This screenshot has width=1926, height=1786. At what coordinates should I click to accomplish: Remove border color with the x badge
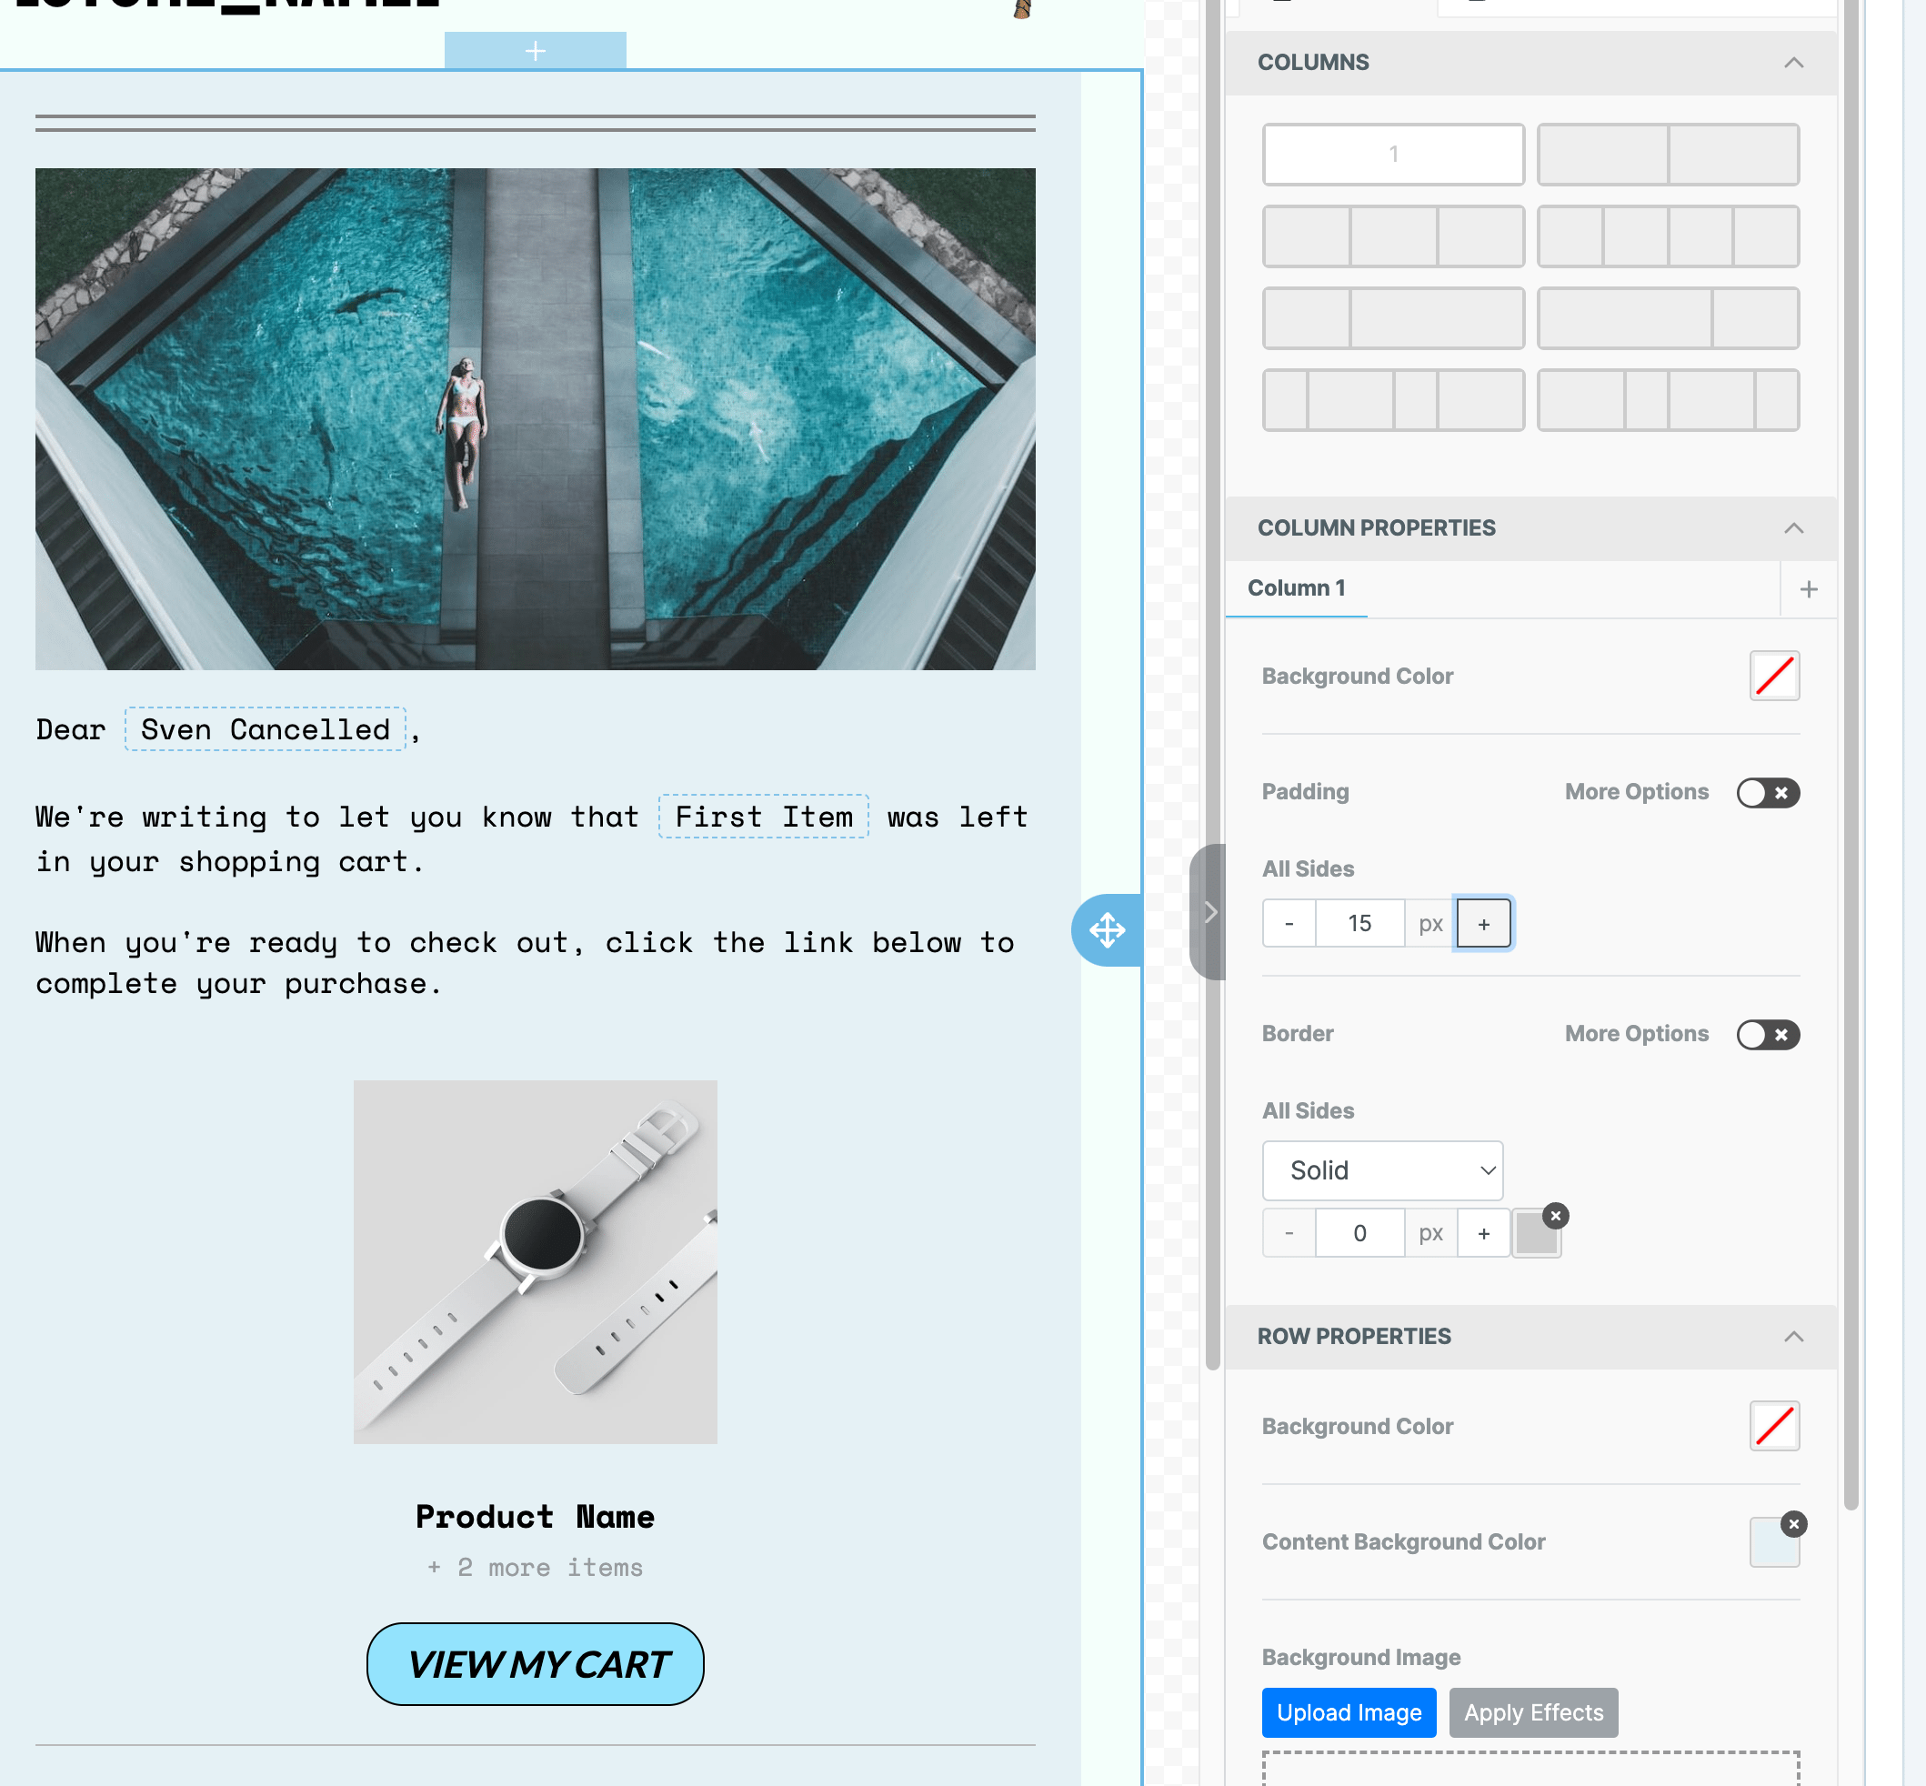click(x=1555, y=1216)
